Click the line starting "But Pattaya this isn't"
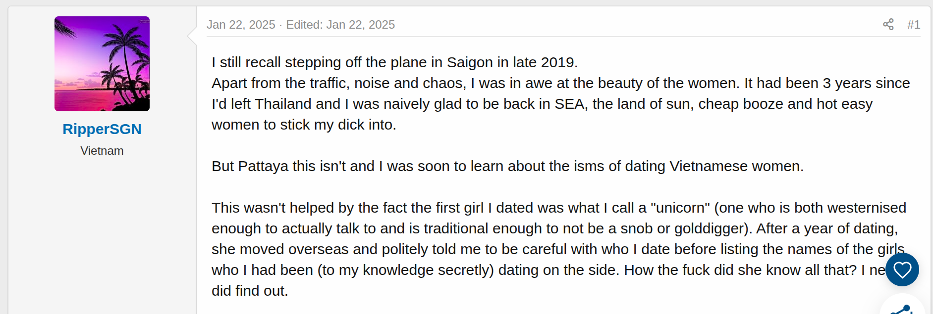The width and height of the screenshot is (933, 314). 507,166
